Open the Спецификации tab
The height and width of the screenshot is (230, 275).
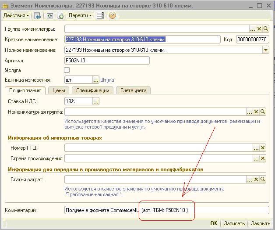(x=92, y=90)
